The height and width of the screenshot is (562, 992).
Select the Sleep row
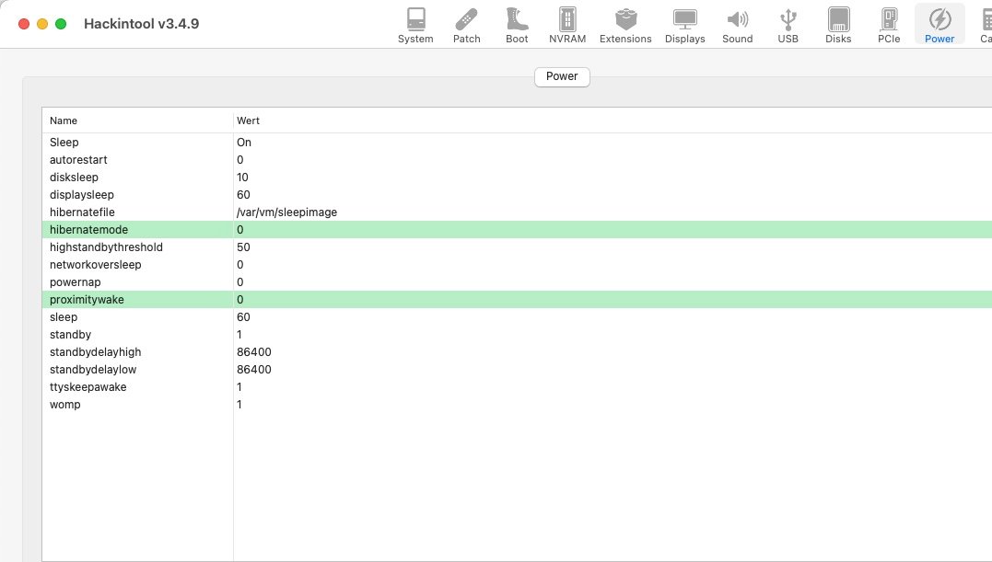coord(517,142)
